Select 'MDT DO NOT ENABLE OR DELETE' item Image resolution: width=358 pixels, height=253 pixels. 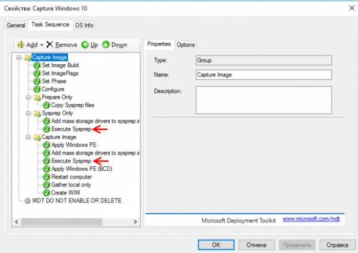[77, 201]
